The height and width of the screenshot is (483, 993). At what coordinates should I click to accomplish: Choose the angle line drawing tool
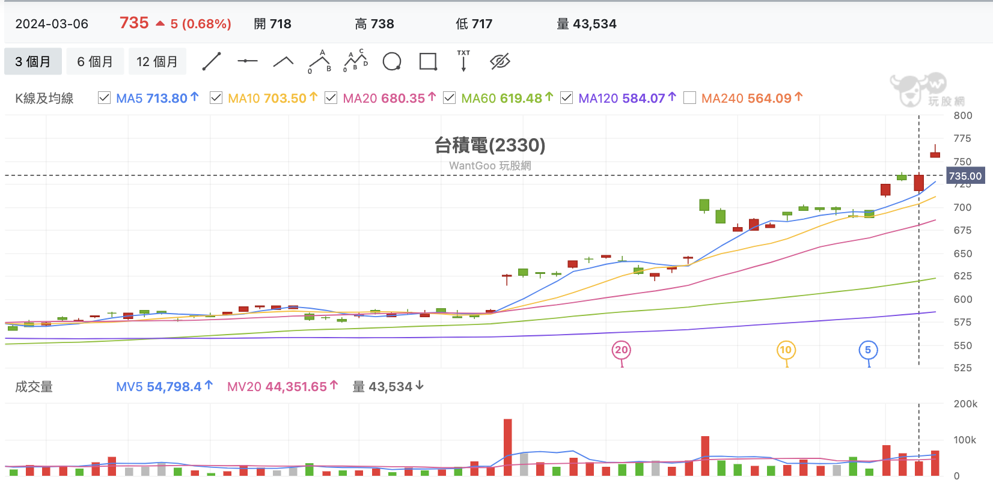pos(283,61)
